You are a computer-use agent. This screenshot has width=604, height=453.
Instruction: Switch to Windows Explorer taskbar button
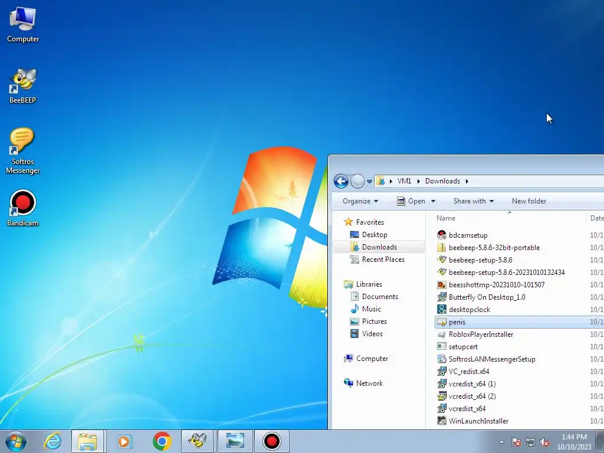(x=87, y=441)
